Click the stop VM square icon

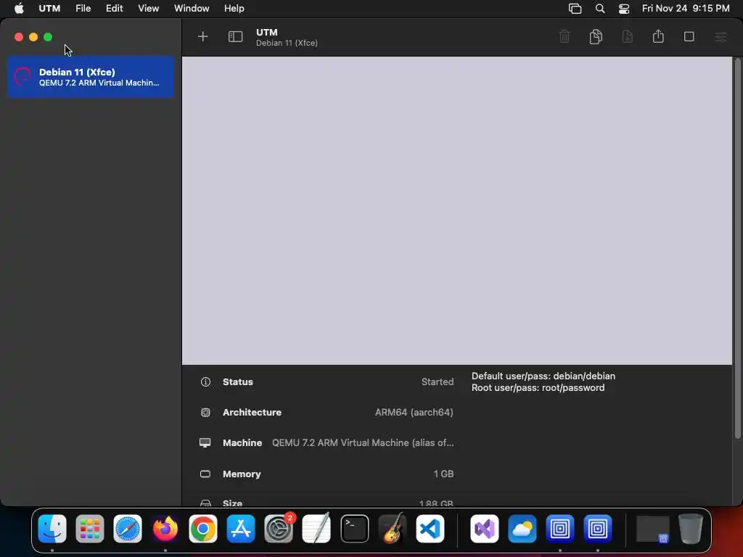[689, 36]
